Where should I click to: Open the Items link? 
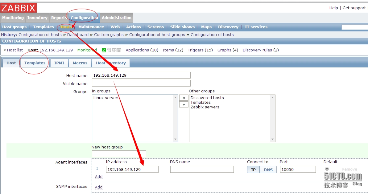(x=168, y=50)
